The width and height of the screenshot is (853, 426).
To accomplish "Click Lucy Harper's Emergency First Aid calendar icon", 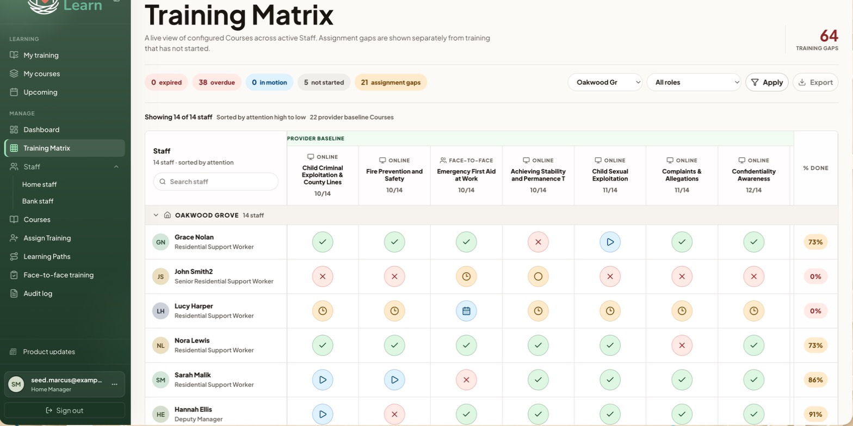I will tap(466, 311).
